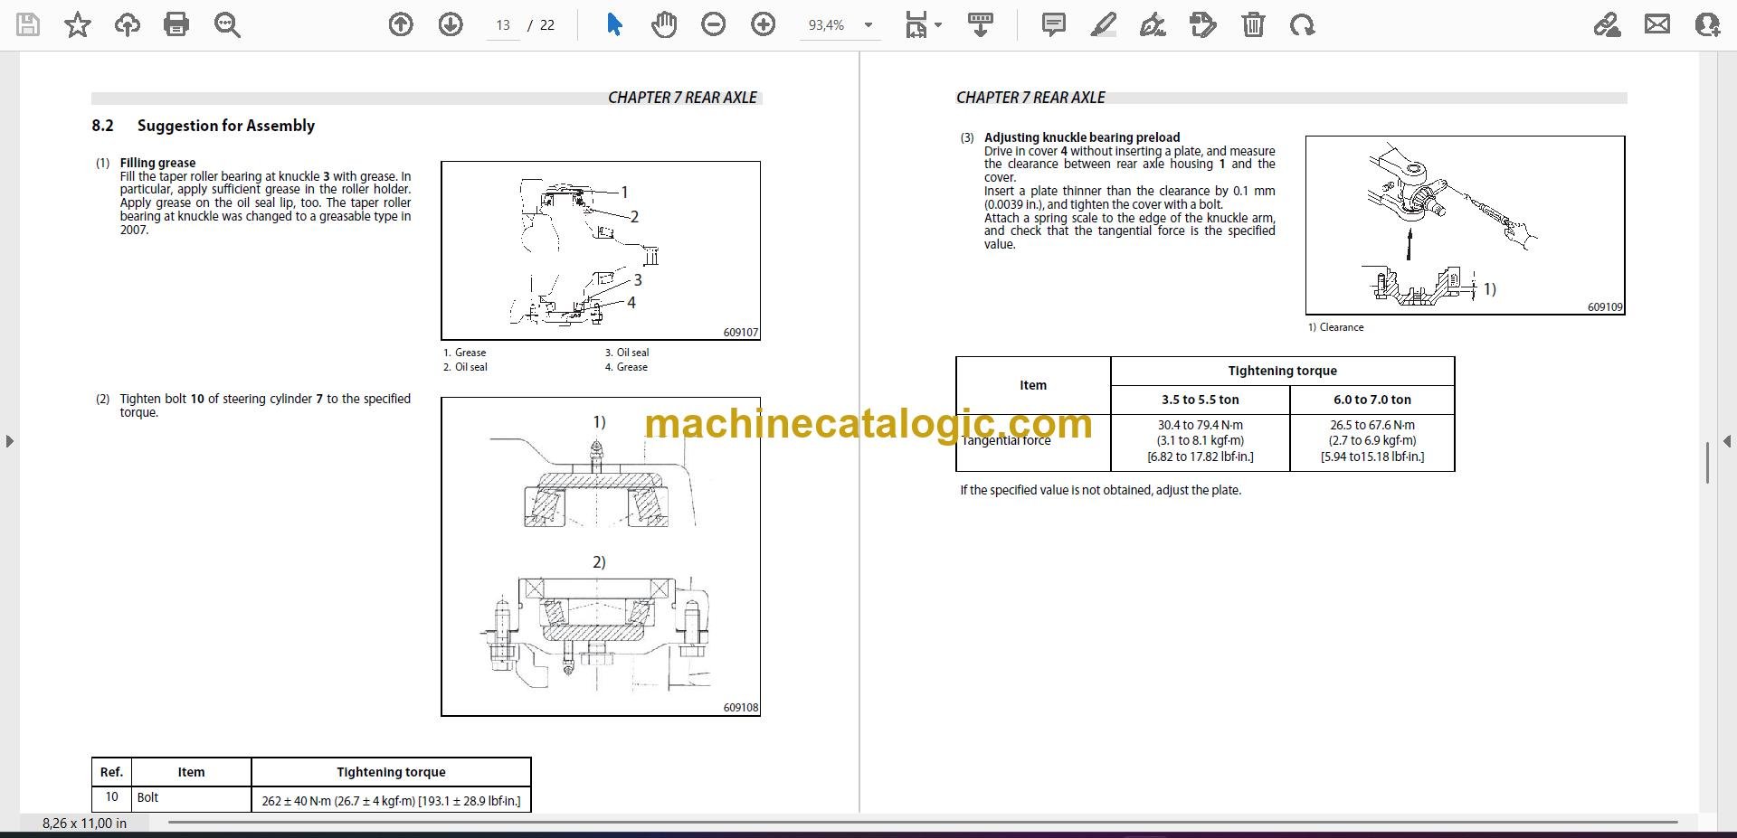This screenshot has width=1737, height=838.
Task: Click the share with others icon
Action: pos(1707,24)
